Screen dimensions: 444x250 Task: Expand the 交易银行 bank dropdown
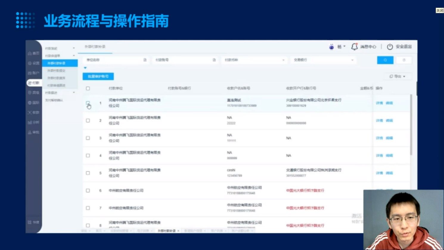323,60
